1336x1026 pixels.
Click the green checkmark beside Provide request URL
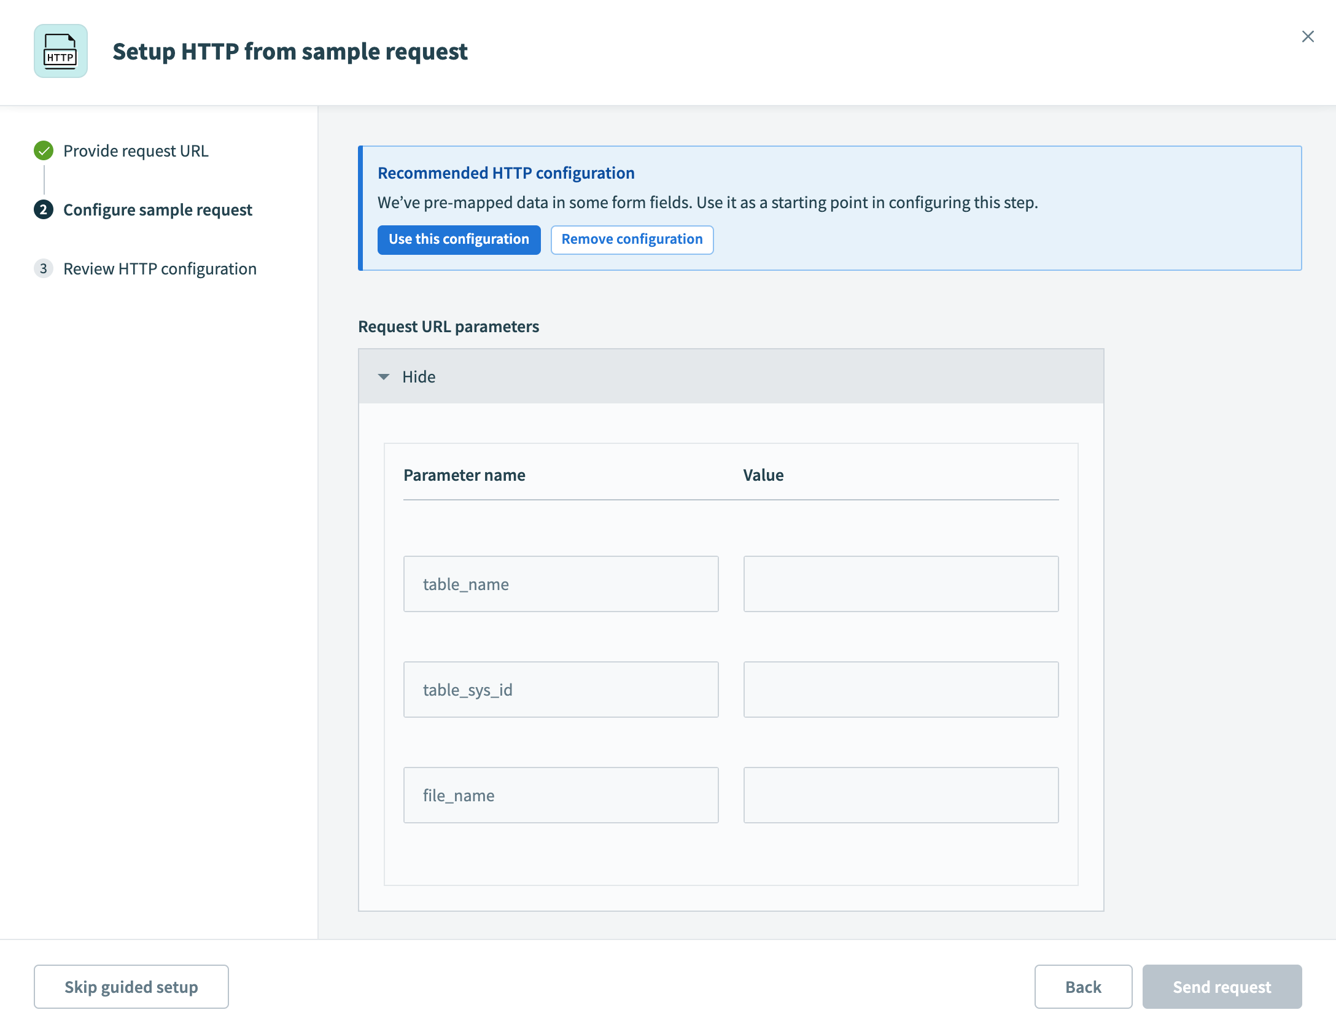[44, 150]
